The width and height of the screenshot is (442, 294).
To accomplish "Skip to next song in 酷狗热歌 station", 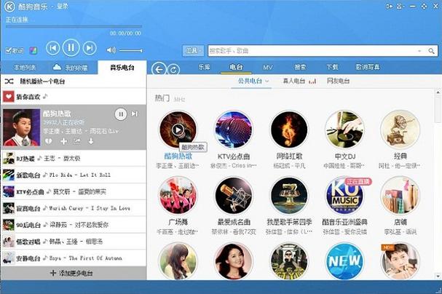I will tap(135, 114).
